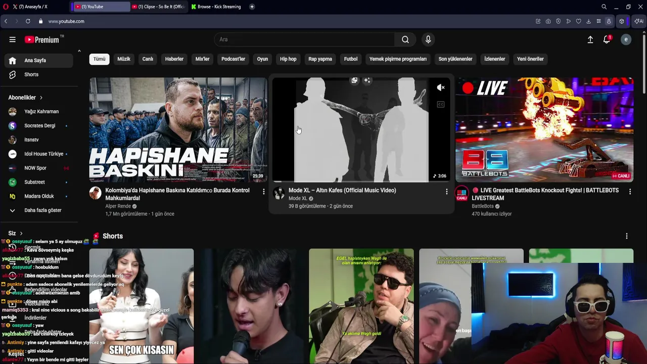This screenshot has width=647, height=364.
Task: Click the BattleBots channel avatar
Action: [461, 193]
